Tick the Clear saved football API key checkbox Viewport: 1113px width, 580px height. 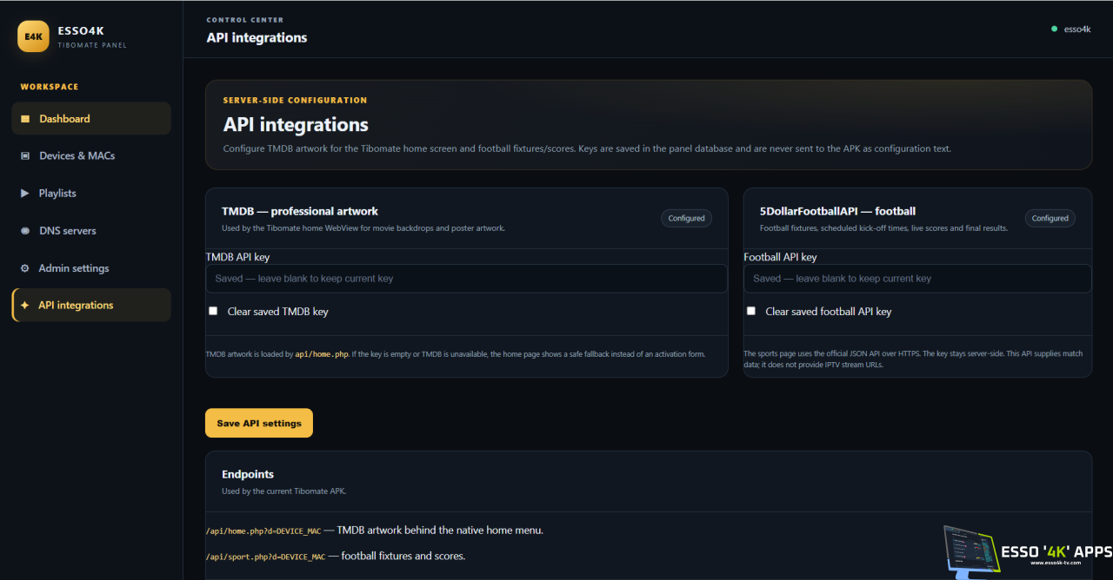point(751,311)
